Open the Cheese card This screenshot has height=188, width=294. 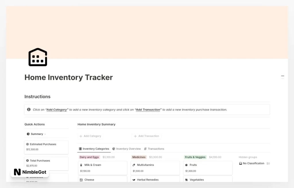(102, 179)
